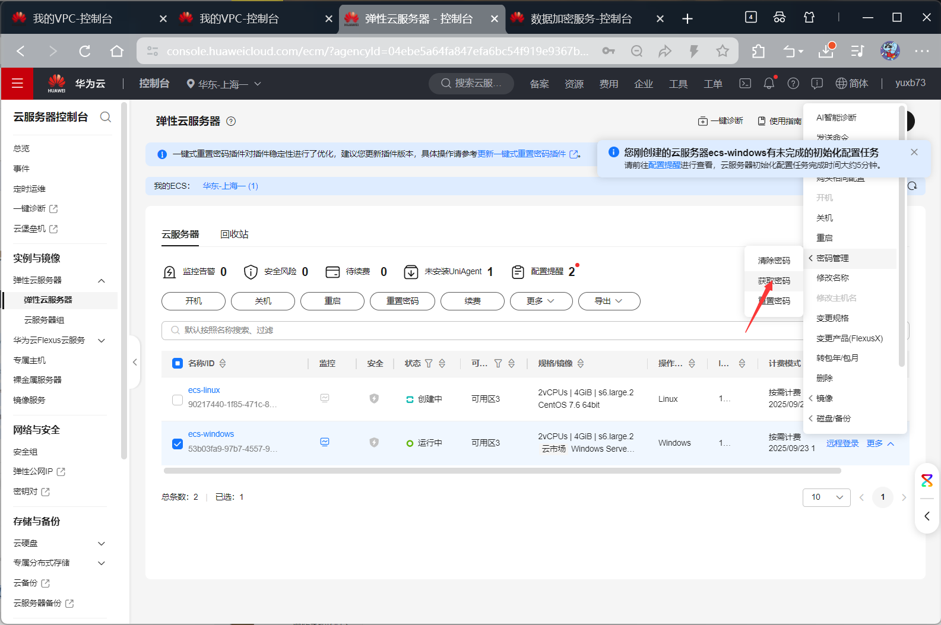941x625 pixels.
Task: Select 变更规格 in the more menu
Action: 832,318
